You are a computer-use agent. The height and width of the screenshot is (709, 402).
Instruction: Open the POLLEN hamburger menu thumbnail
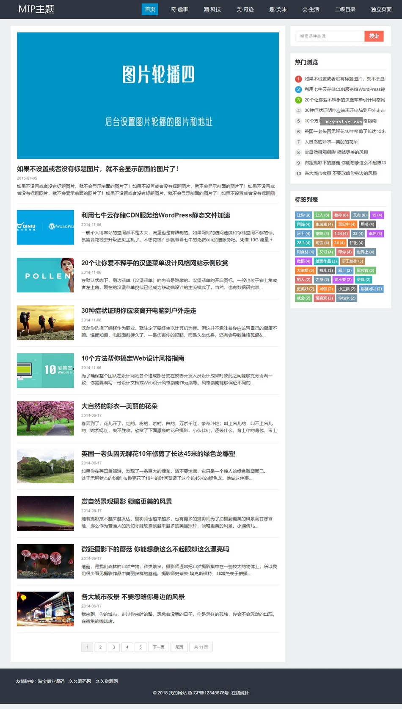[45, 275]
